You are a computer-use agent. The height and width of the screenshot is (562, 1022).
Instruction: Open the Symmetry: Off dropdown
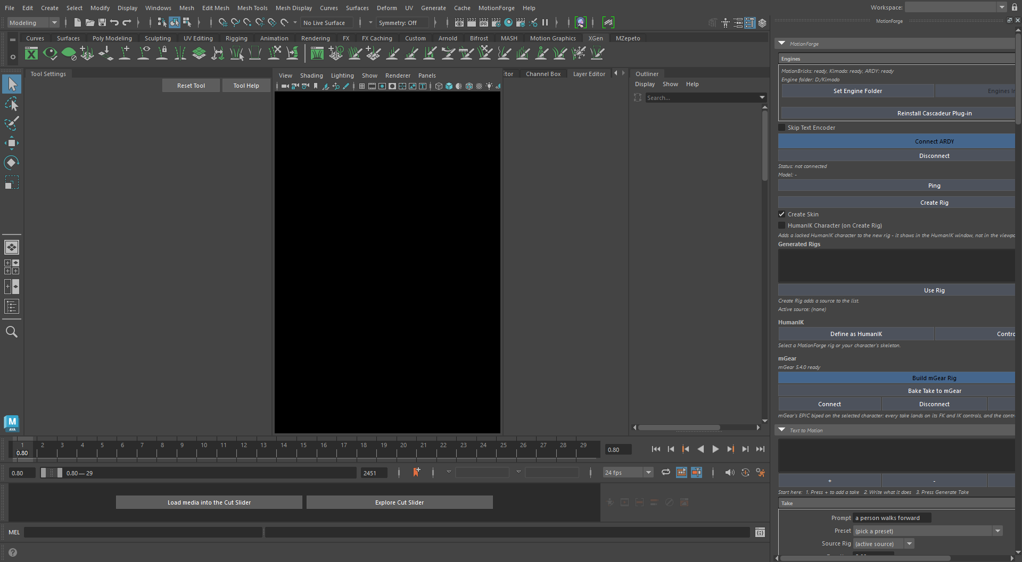point(403,23)
